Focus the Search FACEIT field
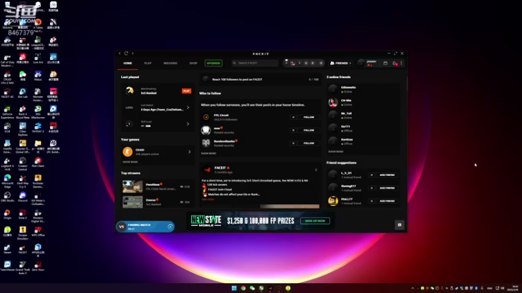The height and width of the screenshot is (293, 522). 254,63
